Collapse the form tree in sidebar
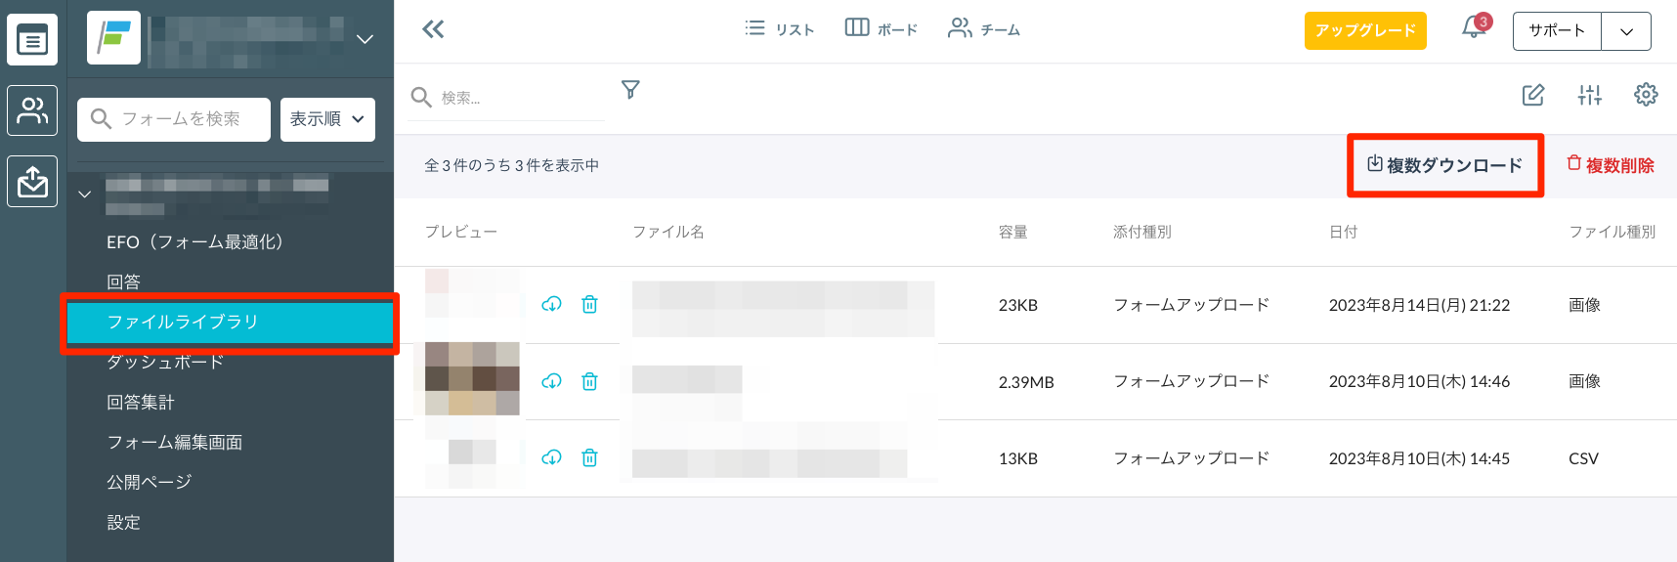Viewport: 1677px width, 562px height. (85, 194)
